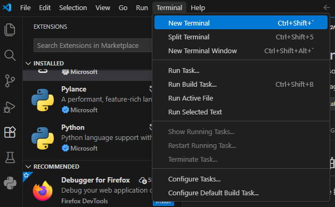Open the Python extension title

tap(73, 127)
